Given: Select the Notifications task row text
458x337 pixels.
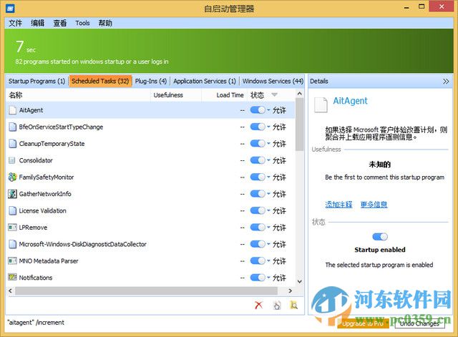Looking at the screenshot, I should click(x=36, y=278).
